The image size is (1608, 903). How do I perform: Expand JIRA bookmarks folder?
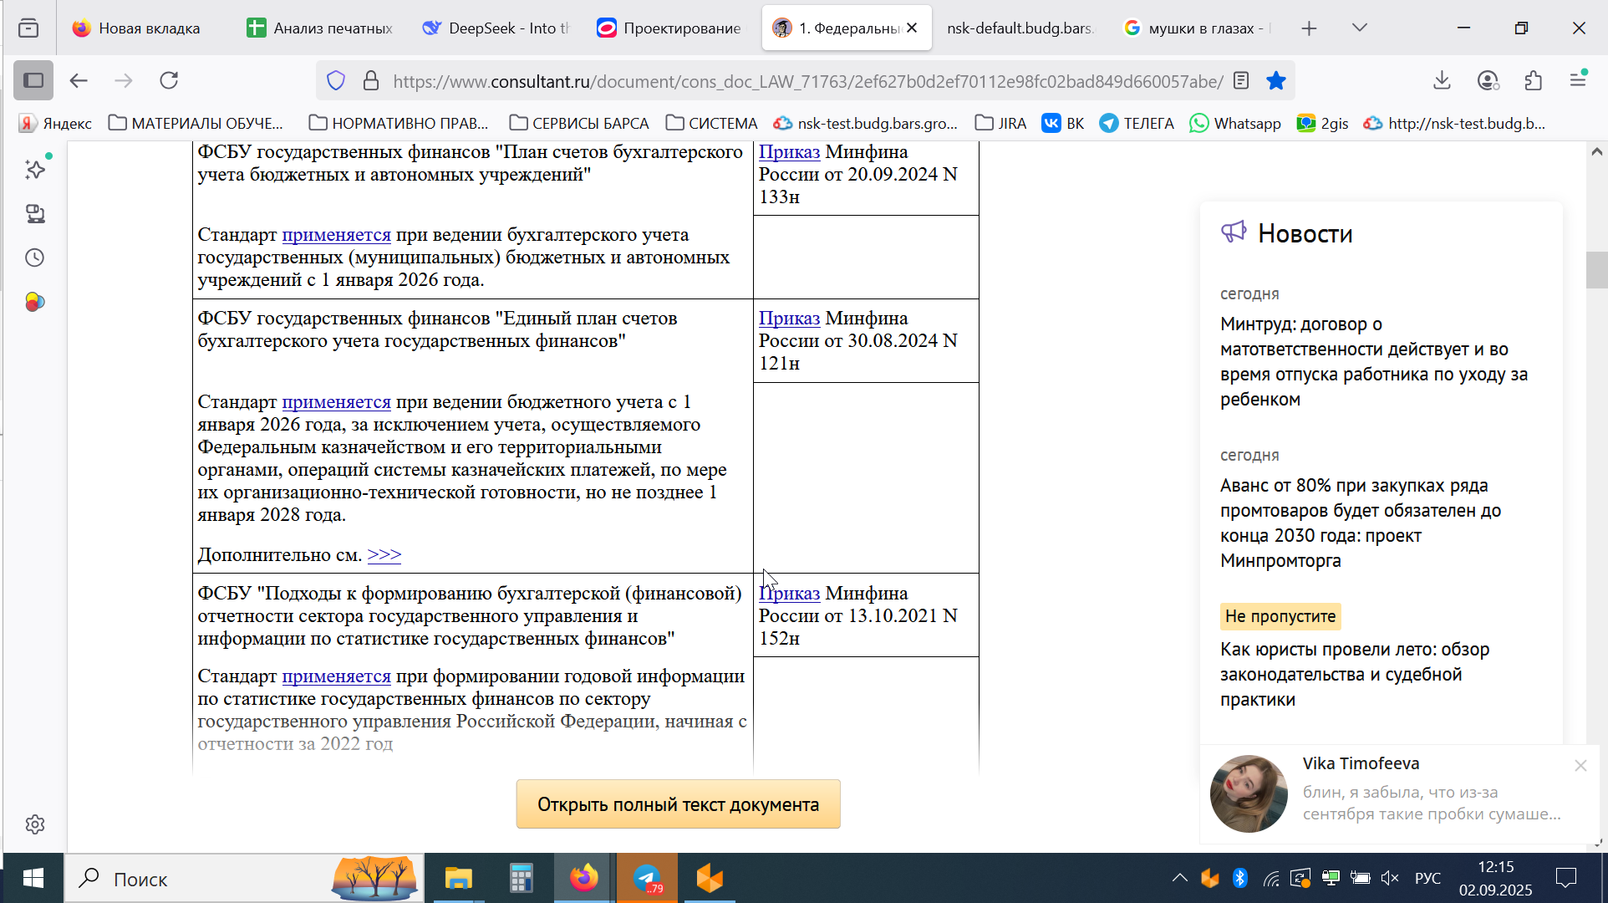pos(1001,123)
